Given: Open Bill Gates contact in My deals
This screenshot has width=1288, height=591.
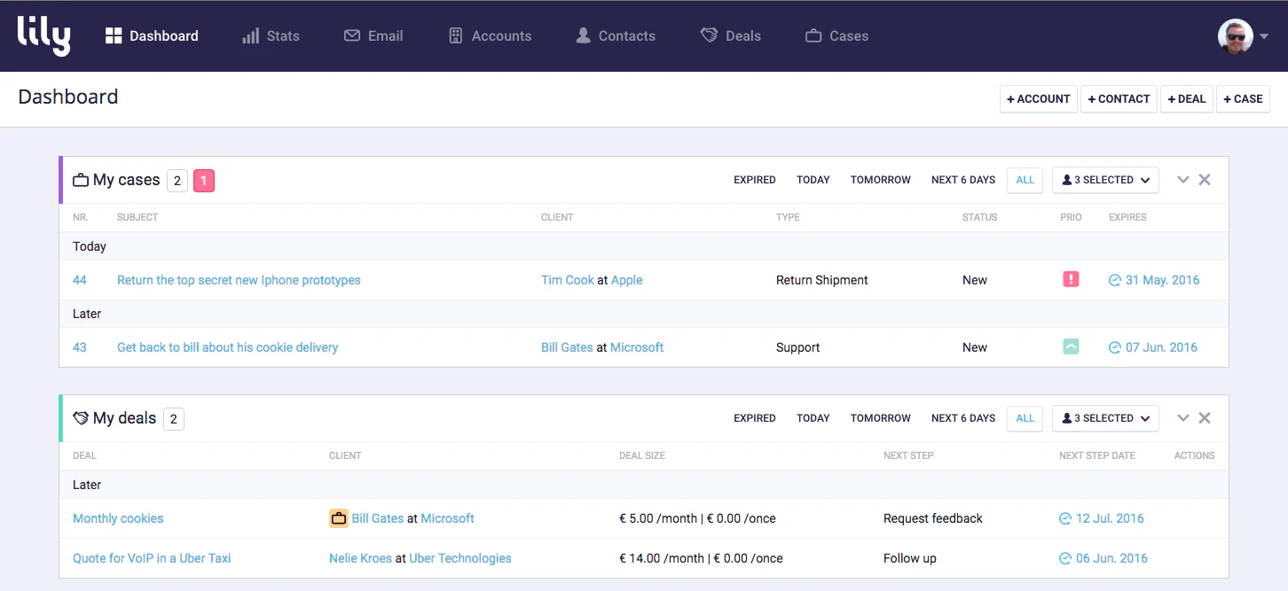Looking at the screenshot, I should click(x=378, y=518).
